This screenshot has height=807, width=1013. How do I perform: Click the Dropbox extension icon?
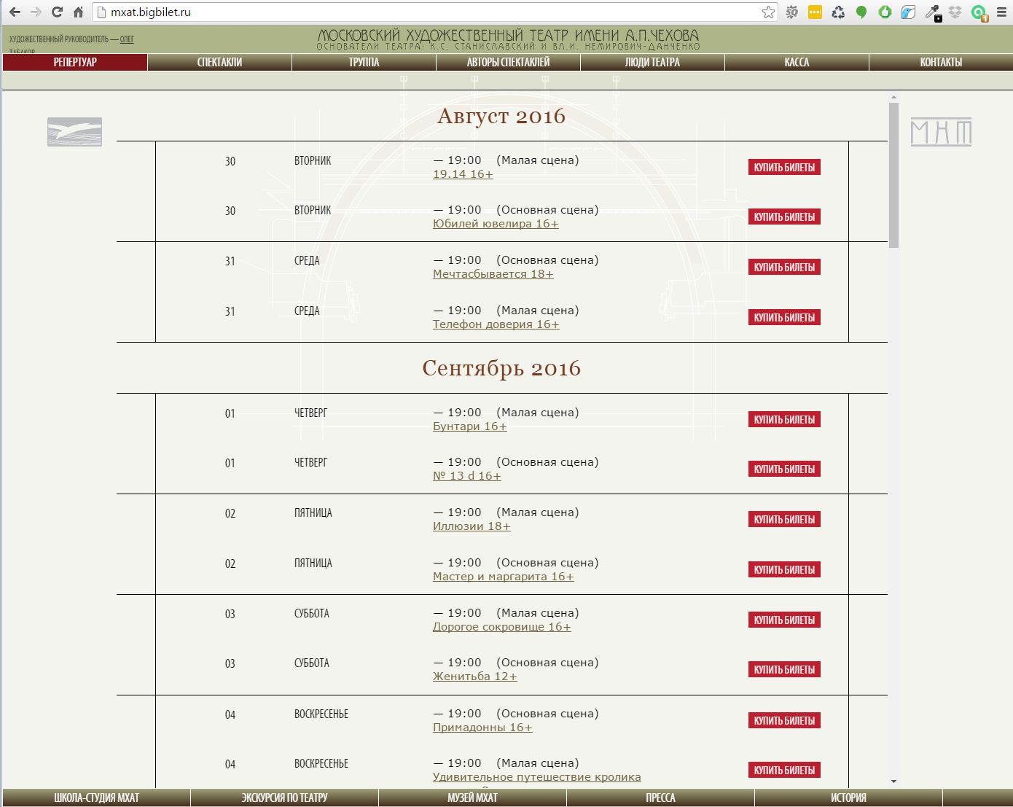click(x=955, y=12)
